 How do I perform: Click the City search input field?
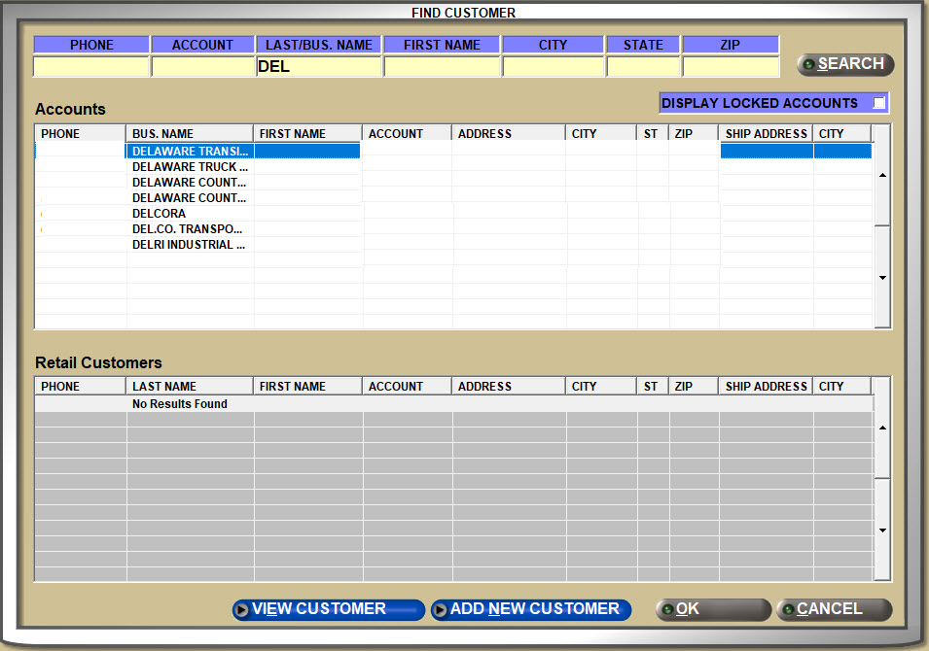coord(553,67)
